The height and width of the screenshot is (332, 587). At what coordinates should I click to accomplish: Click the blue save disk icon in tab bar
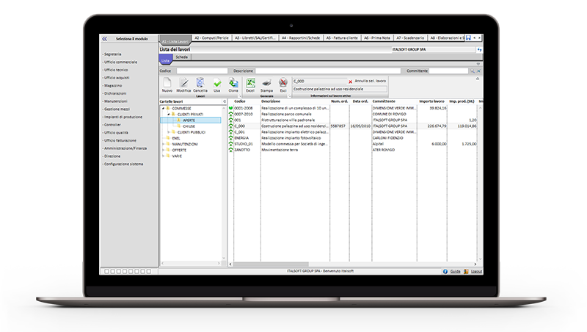pos(468,38)
